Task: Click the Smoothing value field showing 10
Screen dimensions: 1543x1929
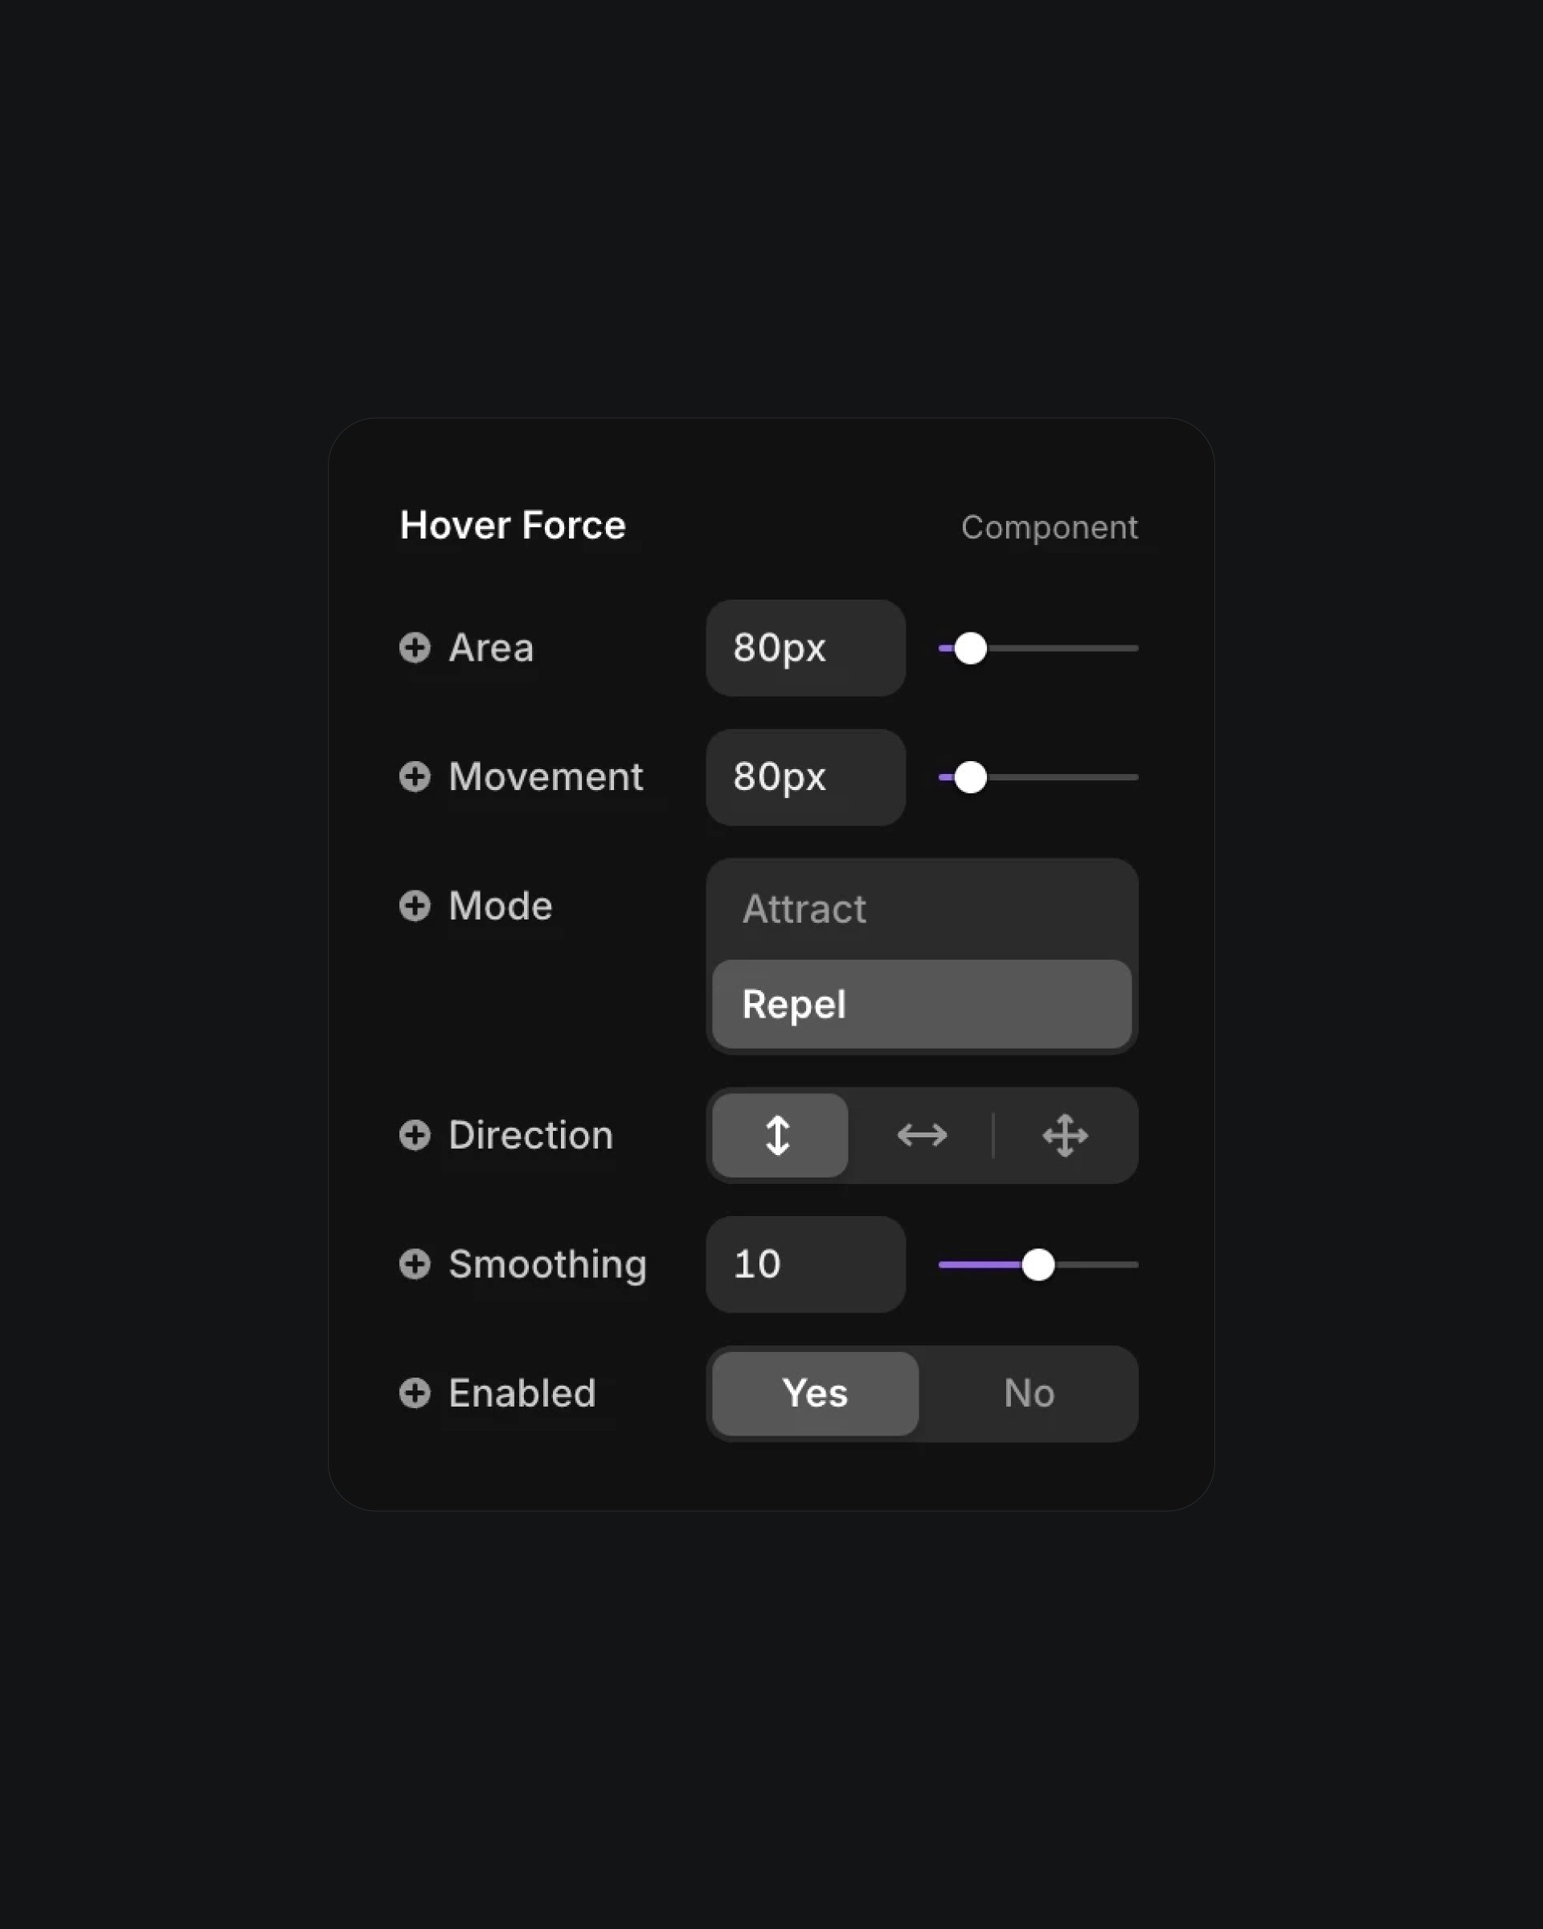Action: pyautogui.click(x=805, y=1264)
